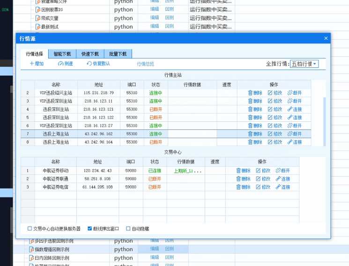Click 恢复默认 to restore defaults
Screen dimensions: 349x266
click(x=98, y=64)
